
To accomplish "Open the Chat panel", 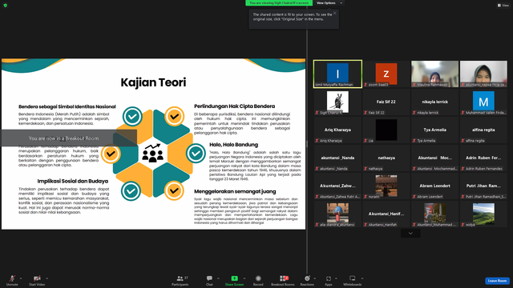I will (x=209, y=280).
